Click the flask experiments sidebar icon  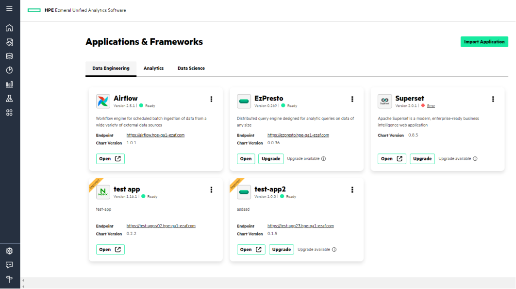(x=9, y=97)
